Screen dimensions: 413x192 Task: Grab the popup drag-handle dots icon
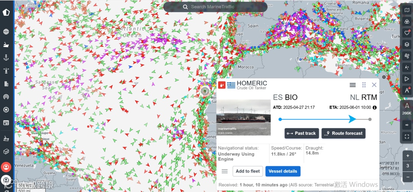[364, 85]
